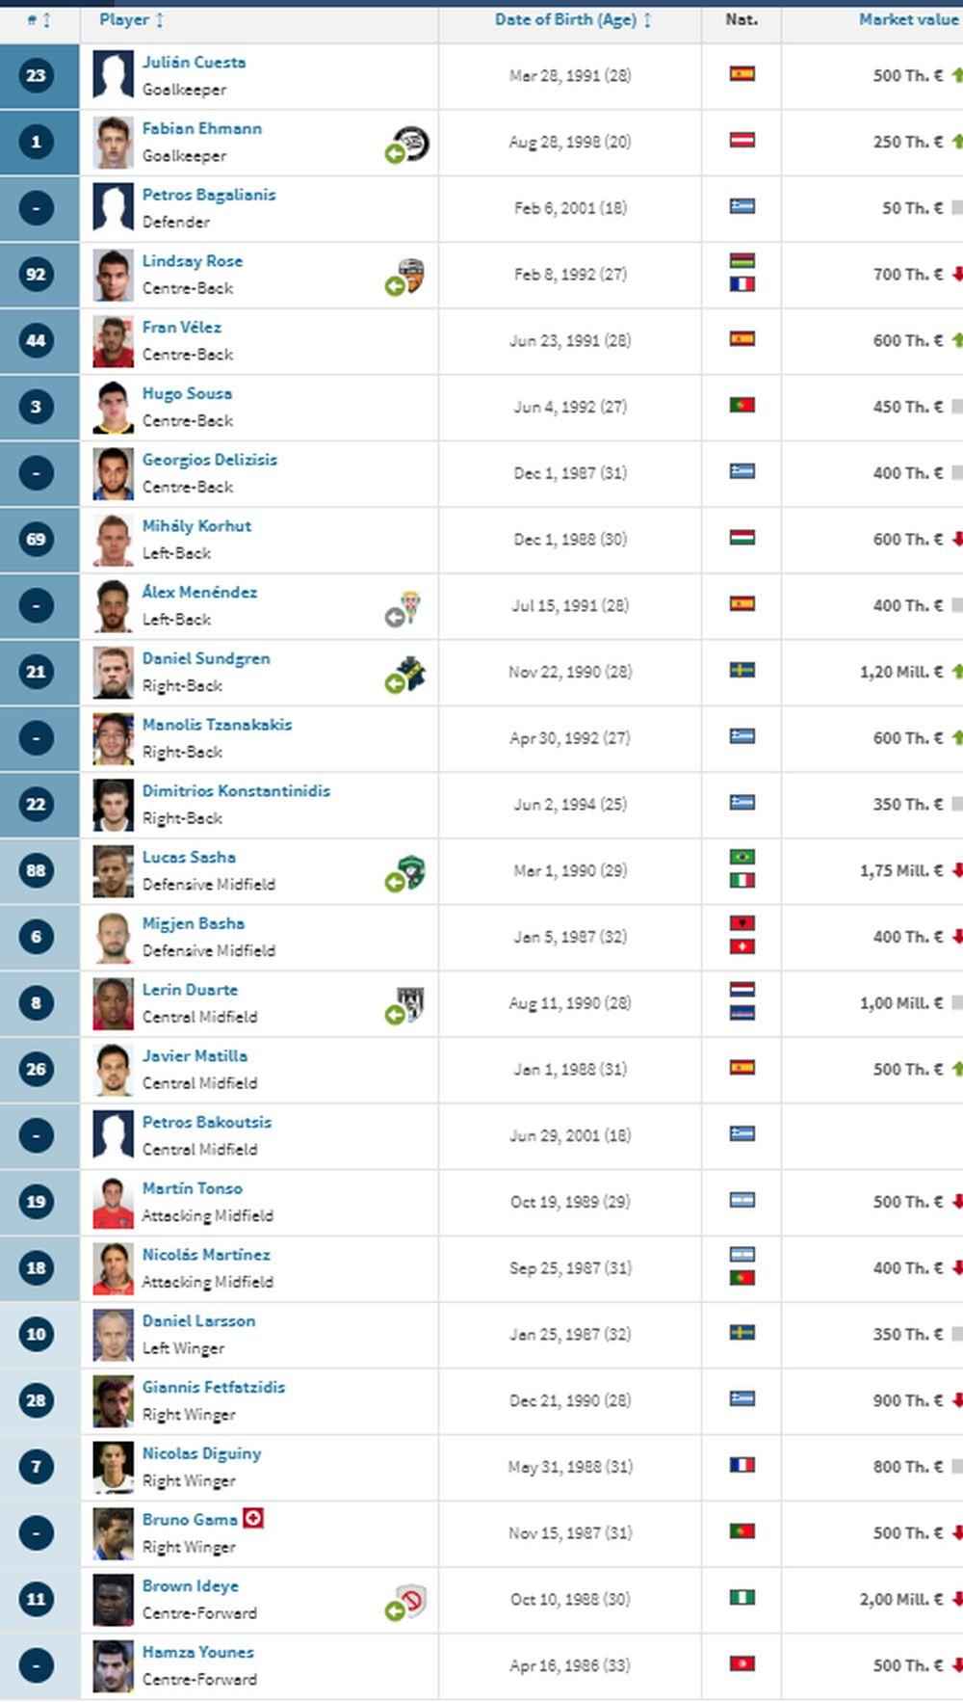Screen dimensions: 963x1702
Task: Click Bruno Gama's red injury icon
Action: coord(253,1519)
